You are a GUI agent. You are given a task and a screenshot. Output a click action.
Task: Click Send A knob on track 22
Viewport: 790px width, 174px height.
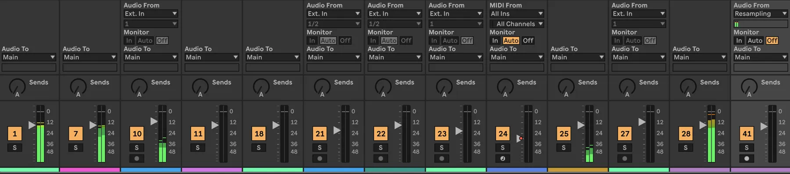[383, 87]
